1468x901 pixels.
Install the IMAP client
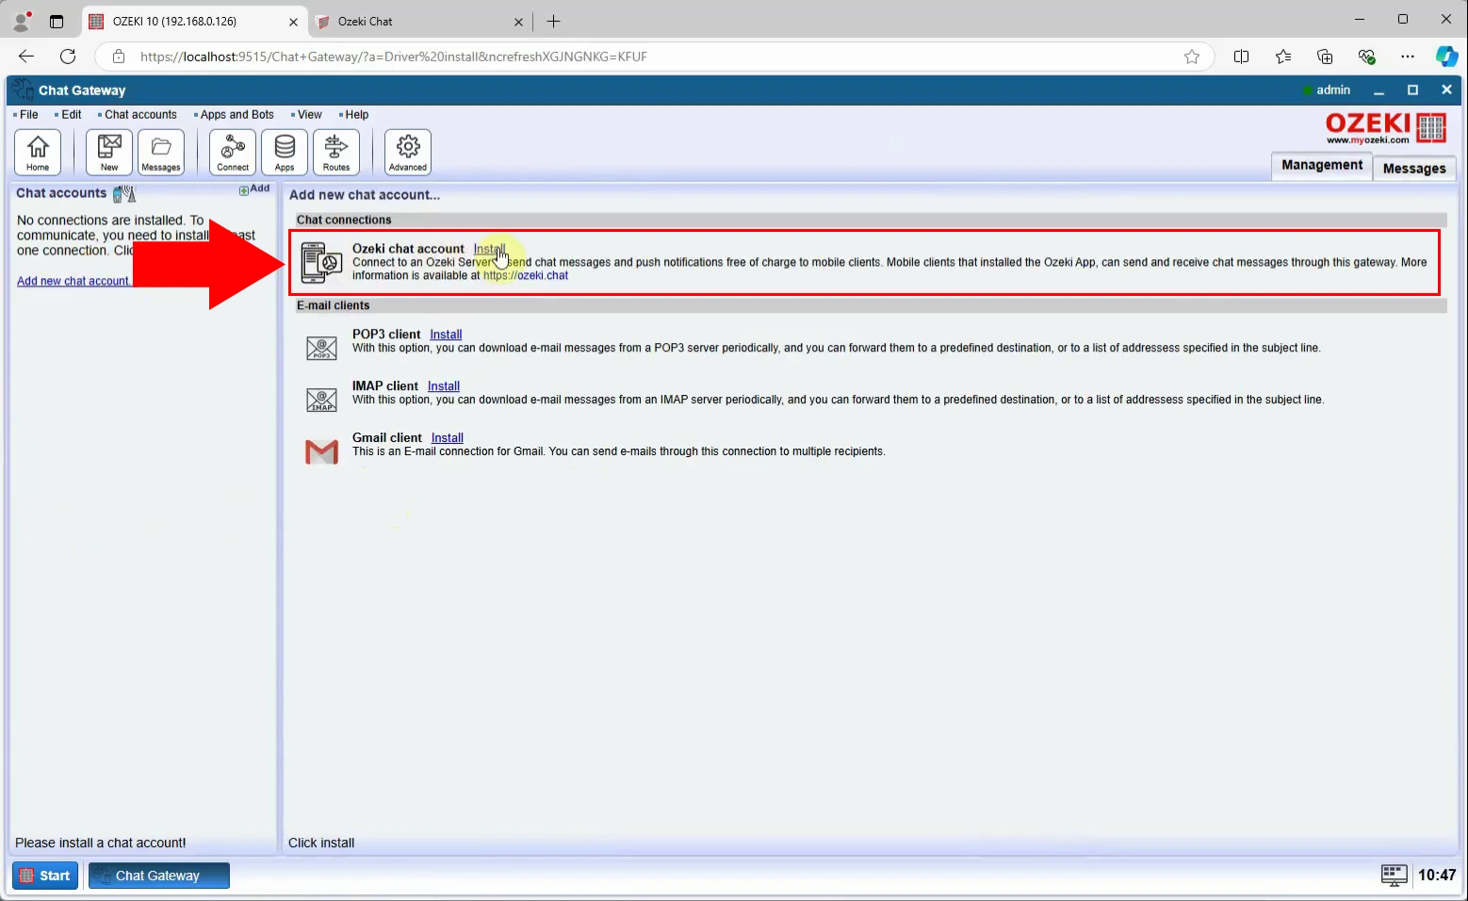coord(444,386)
